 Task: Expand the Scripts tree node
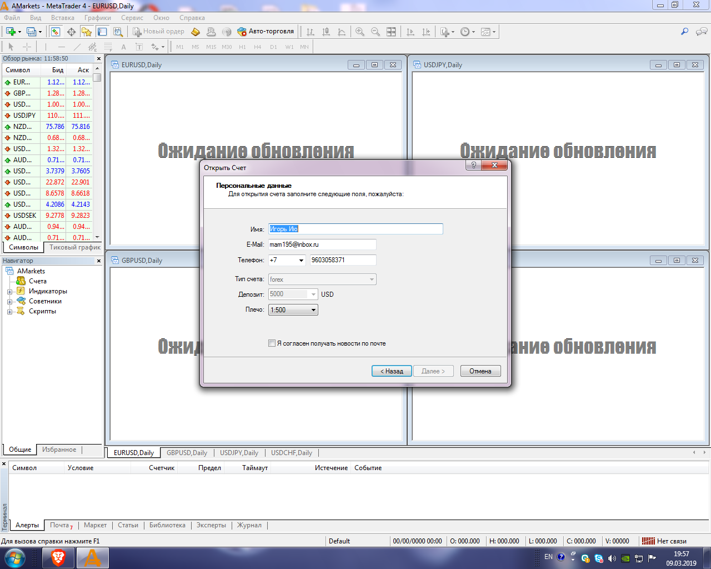(x=9, y=312)
